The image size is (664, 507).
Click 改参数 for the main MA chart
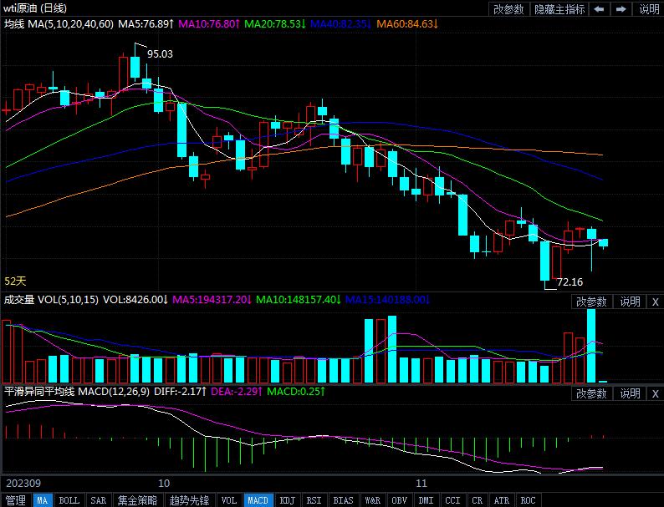tap(508, 9)
